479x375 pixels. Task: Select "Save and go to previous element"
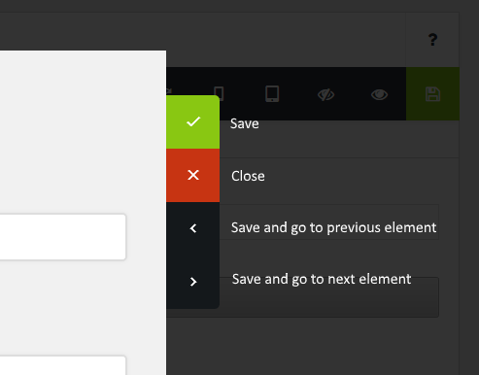(333, 227)
